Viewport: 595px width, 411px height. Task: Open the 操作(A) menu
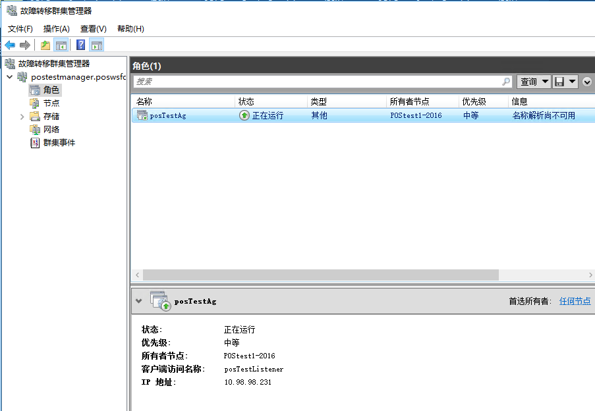tap(57, 29)
